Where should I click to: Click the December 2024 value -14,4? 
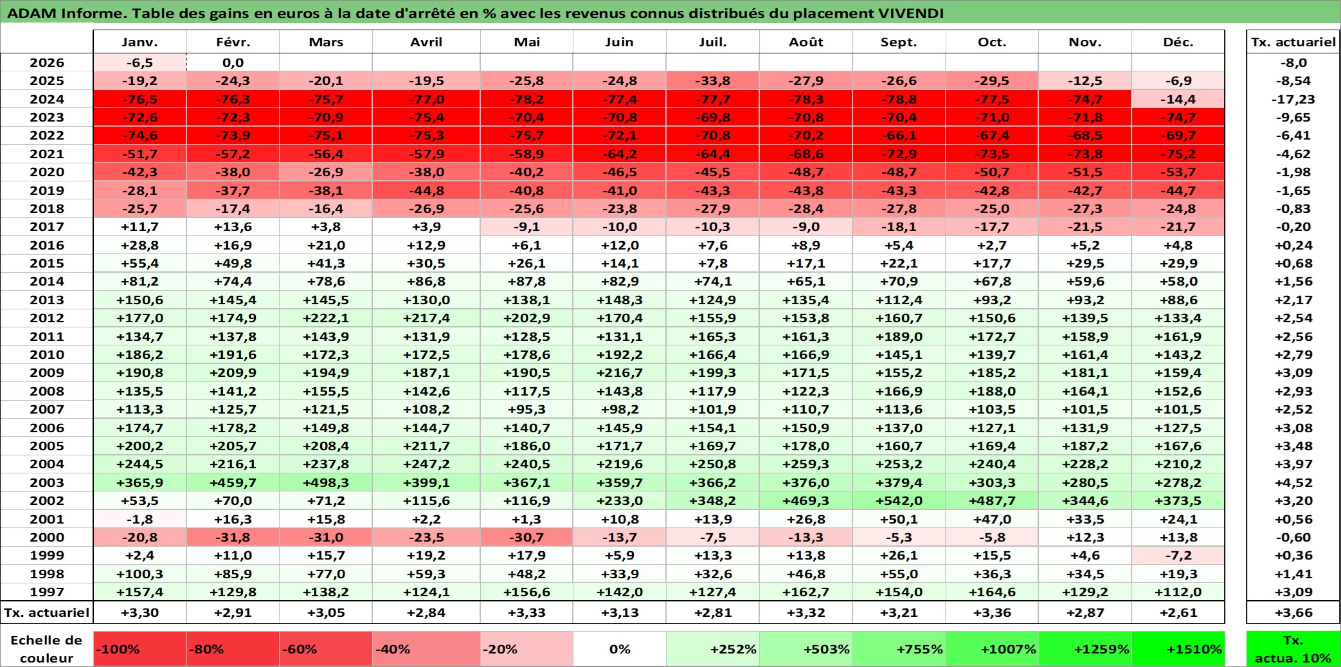[1178, 99]
